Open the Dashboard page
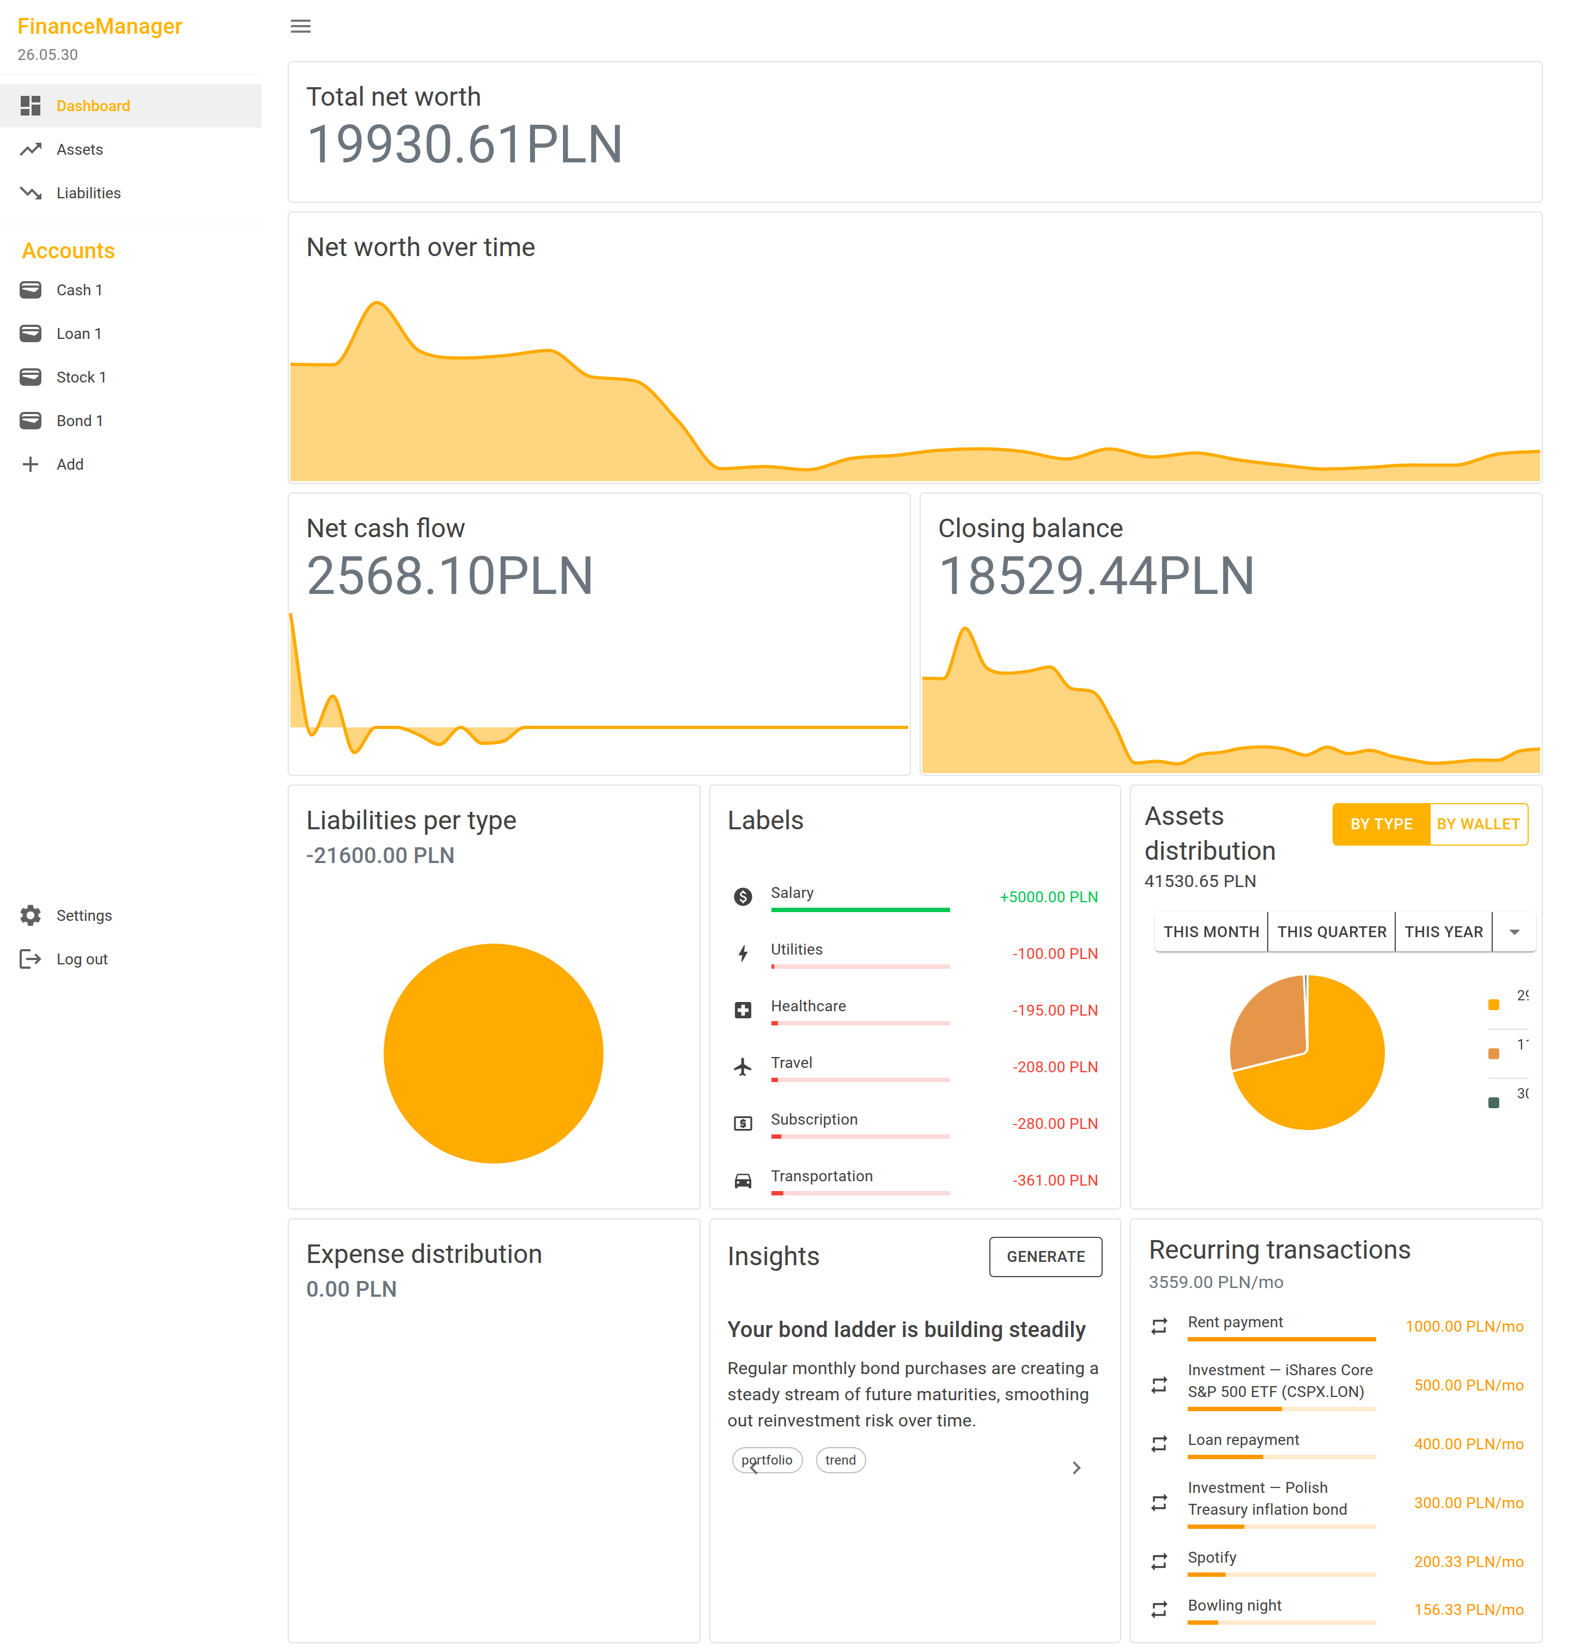1569x1652 pixels. 130,105
